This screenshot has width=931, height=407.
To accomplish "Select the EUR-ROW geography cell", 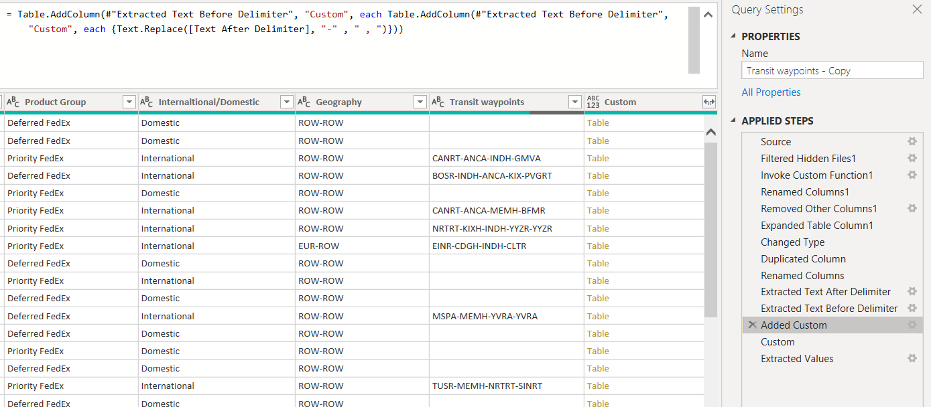I will tap(362, 246).
